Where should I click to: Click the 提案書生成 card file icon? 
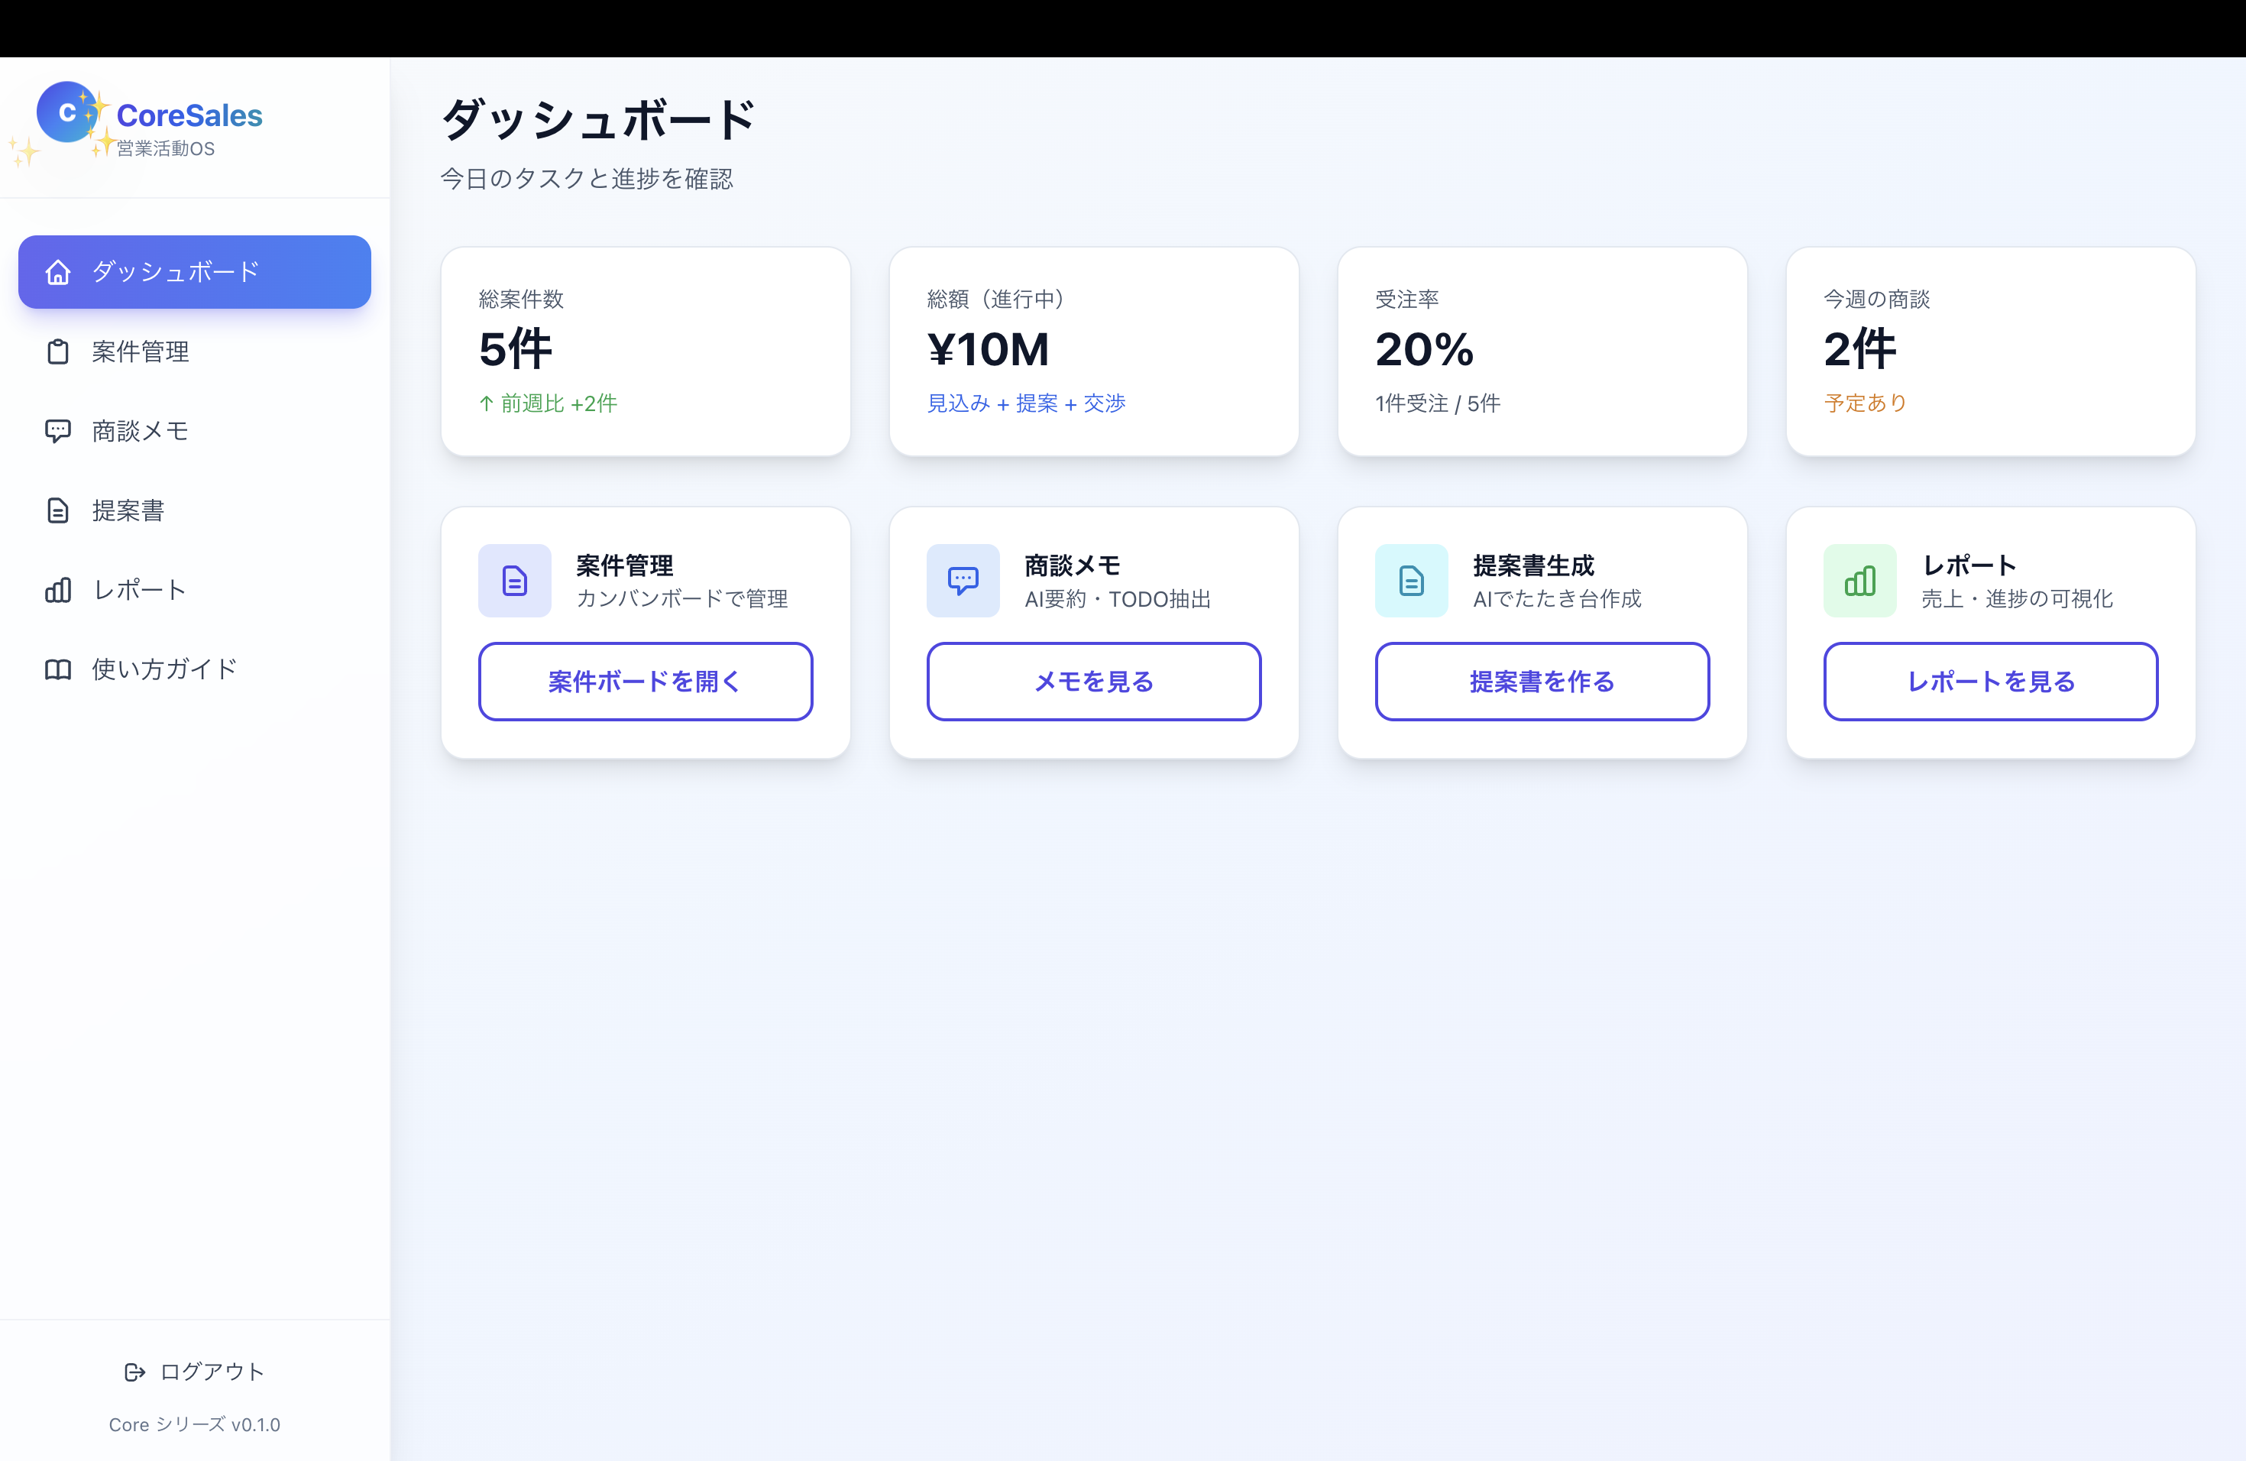(1411, 581)
